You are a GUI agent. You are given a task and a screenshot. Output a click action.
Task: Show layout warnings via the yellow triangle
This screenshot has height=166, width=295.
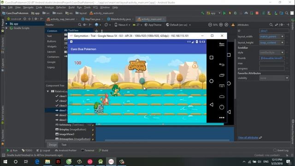pos(233,25)
